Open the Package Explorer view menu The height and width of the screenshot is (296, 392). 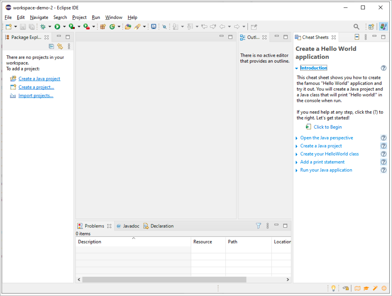(x=69, y=46)
